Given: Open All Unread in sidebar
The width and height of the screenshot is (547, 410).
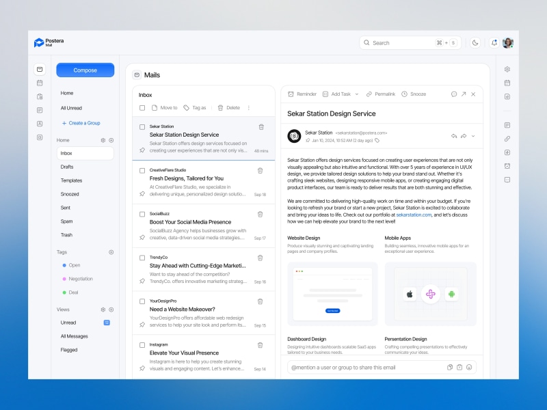Looking at the screenshot, I should [x=71, y=108].
